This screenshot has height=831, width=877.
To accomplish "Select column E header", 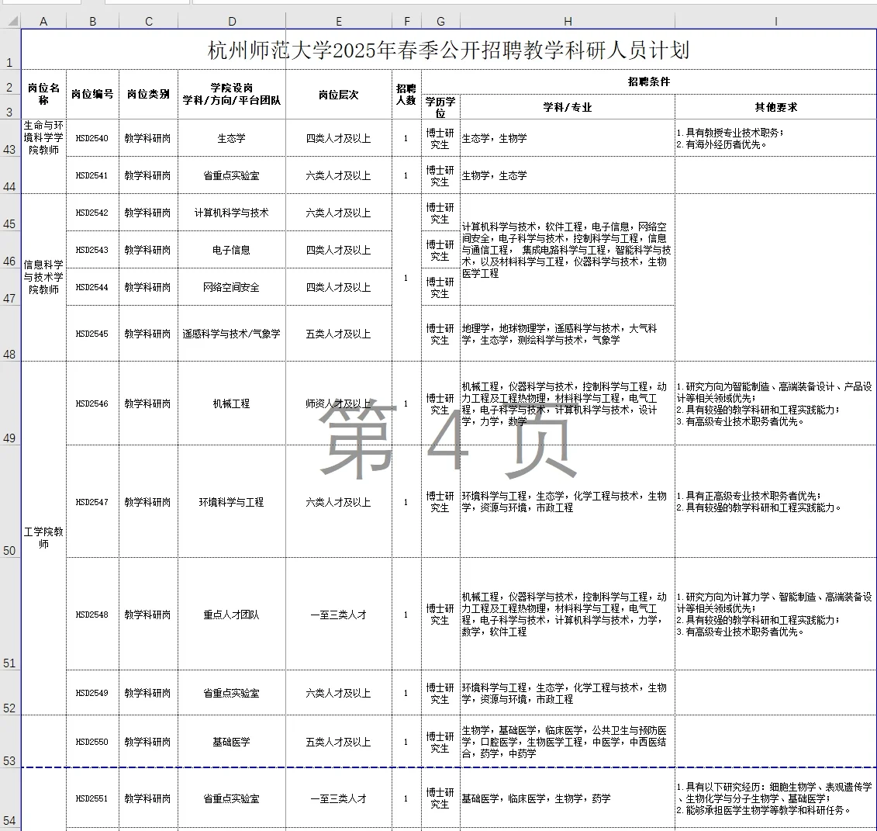I will click(x=339, y=21).
